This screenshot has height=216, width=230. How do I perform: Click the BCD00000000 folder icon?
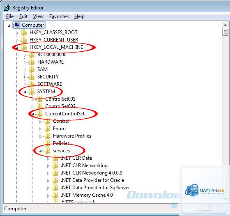tap(32, 55)
